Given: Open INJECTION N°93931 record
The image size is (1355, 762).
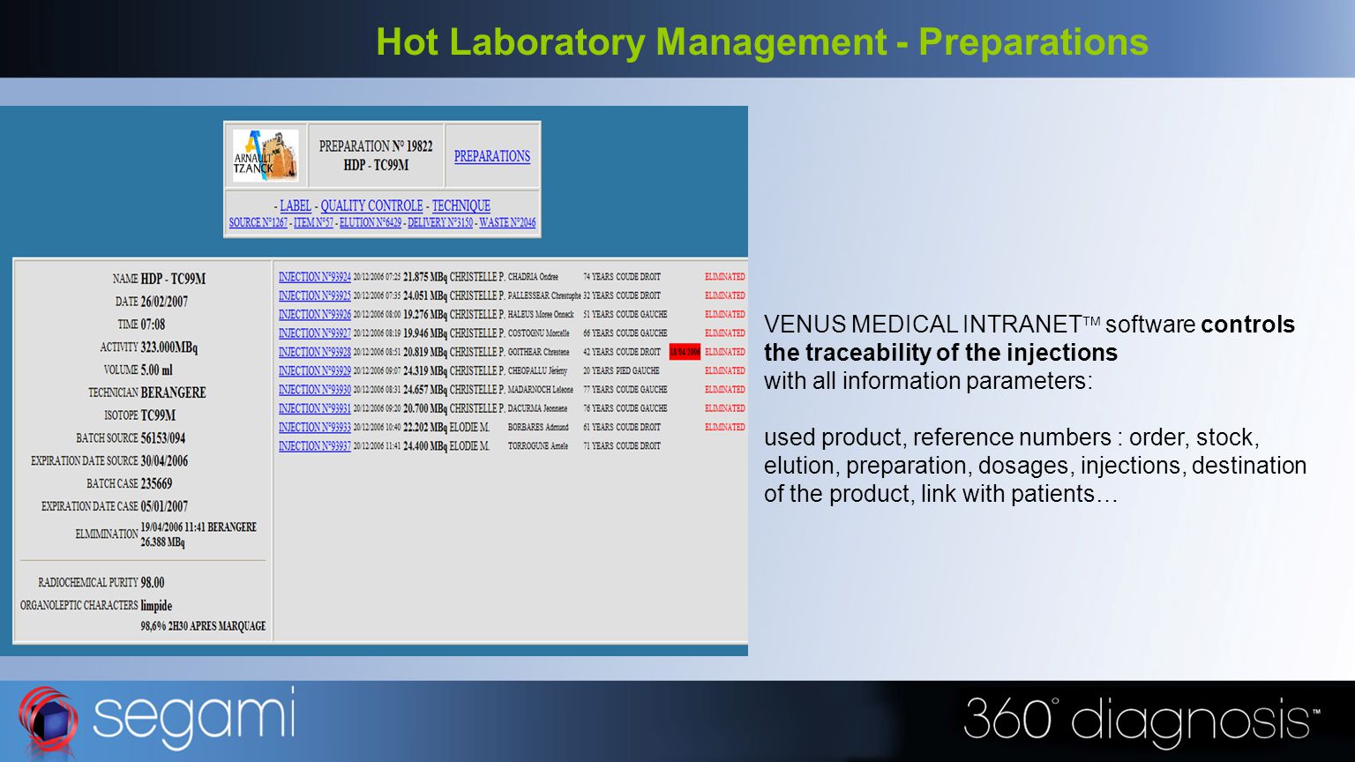Looking at the screenshot, I should click(315, 408).
